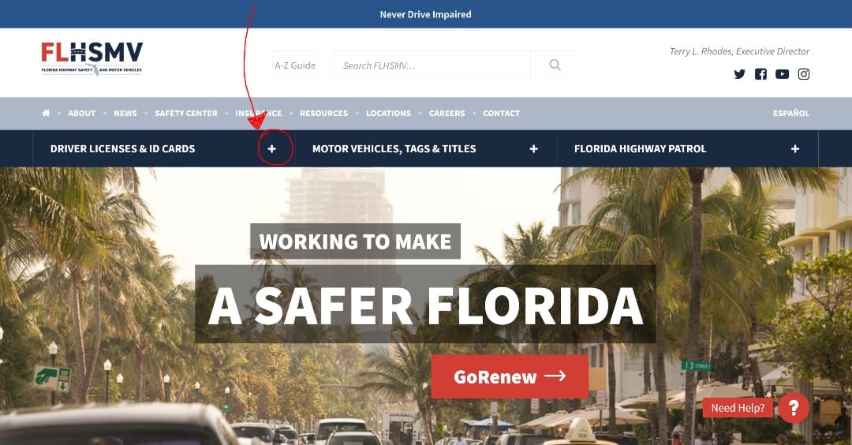Click the A-Z Guide button
Viewport: 852px width, 445px height.
point(295,65)
